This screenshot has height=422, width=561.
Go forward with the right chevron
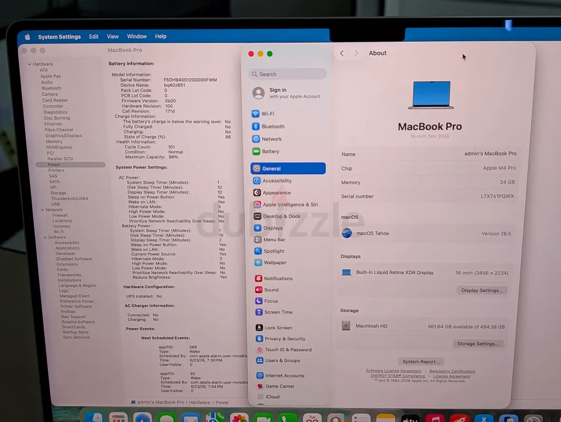point(356,53)
